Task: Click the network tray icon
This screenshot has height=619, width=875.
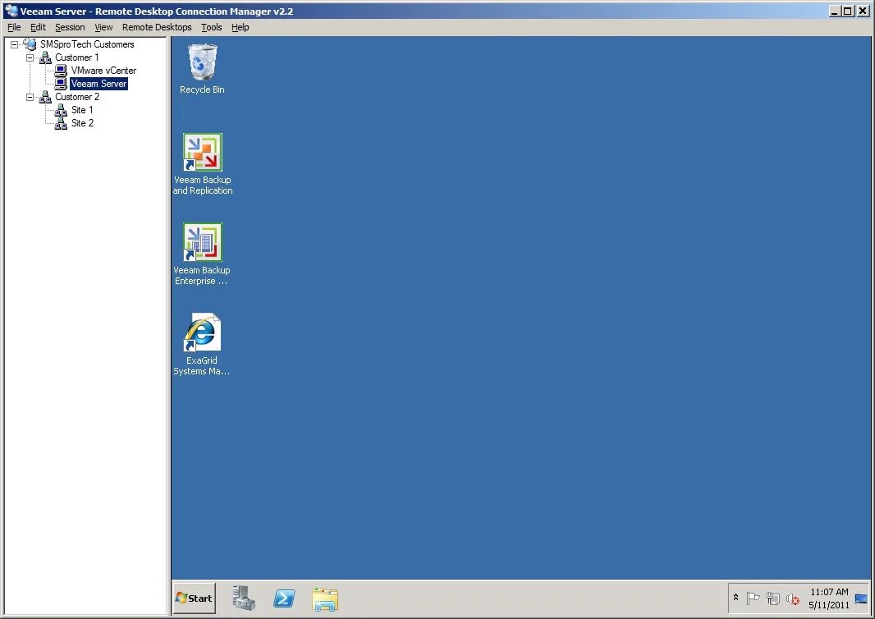Action: [x=773, y=598]
